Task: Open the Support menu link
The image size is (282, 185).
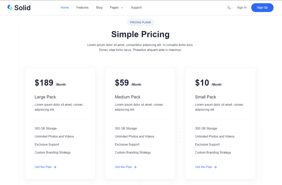Action: point(136,8)
